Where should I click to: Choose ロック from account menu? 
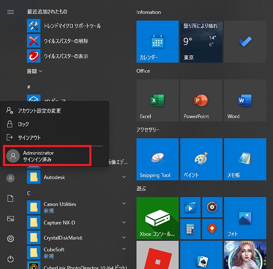pos(54,124)
